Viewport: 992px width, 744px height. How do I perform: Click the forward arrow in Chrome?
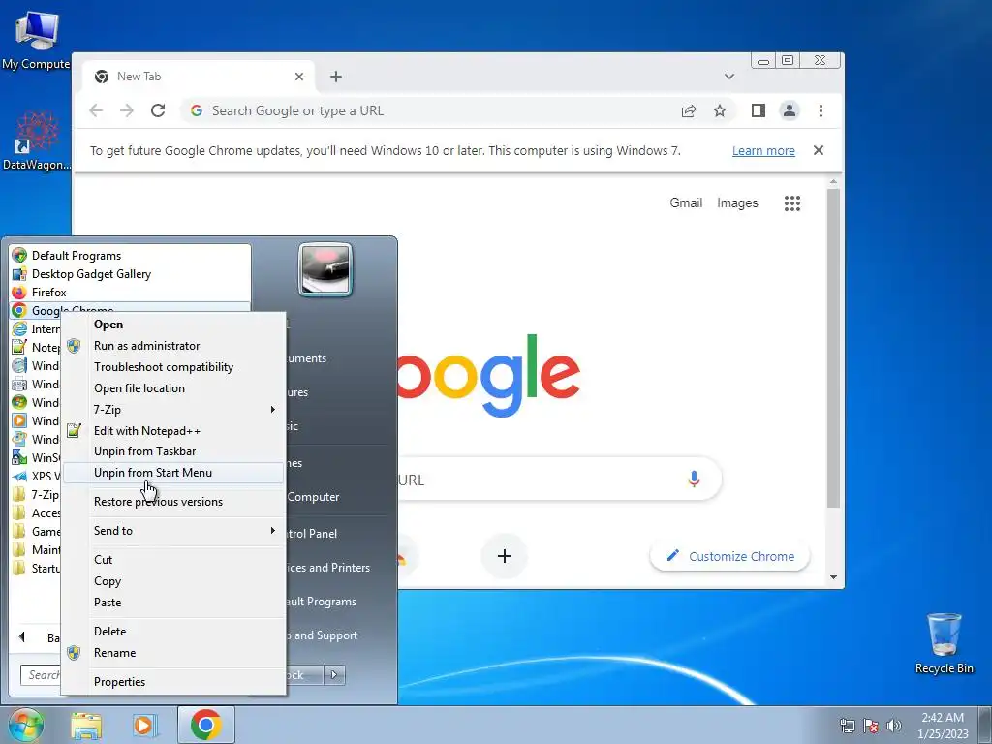pyautogui.click(x=127, y=110)
